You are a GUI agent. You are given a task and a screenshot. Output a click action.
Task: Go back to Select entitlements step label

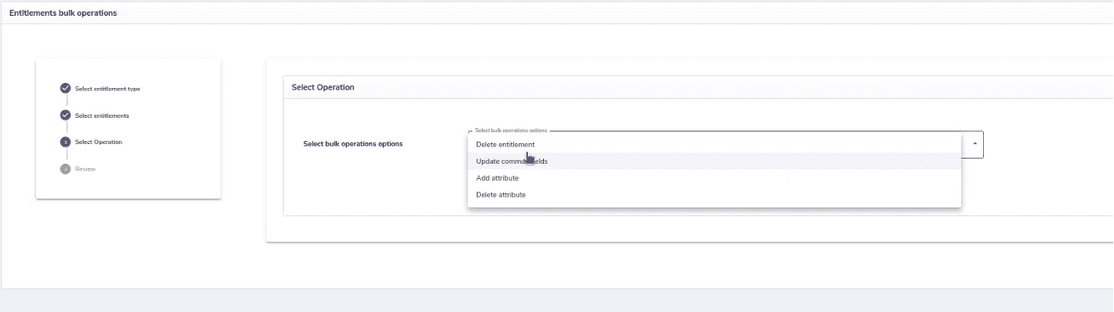101,115
